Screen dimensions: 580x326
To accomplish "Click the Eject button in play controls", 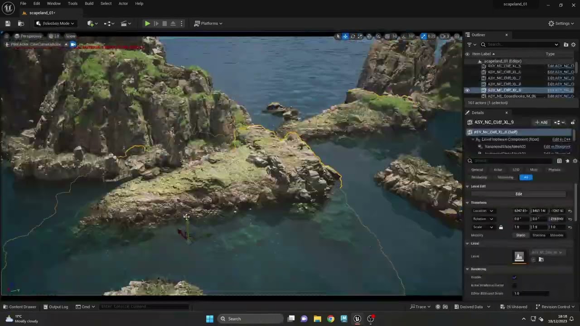I will pyautogui.click(x=173, y=24).
